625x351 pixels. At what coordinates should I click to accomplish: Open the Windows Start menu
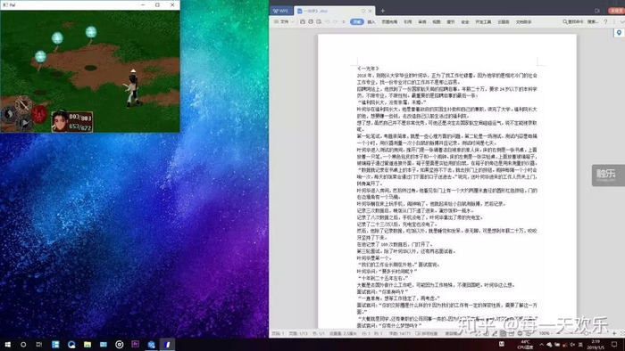tap(7, 344)
